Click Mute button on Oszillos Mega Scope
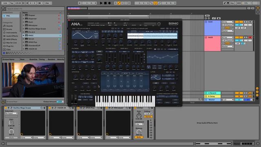Image resolution: width=261 pixels, height=147 pixels. coord(11,138)
